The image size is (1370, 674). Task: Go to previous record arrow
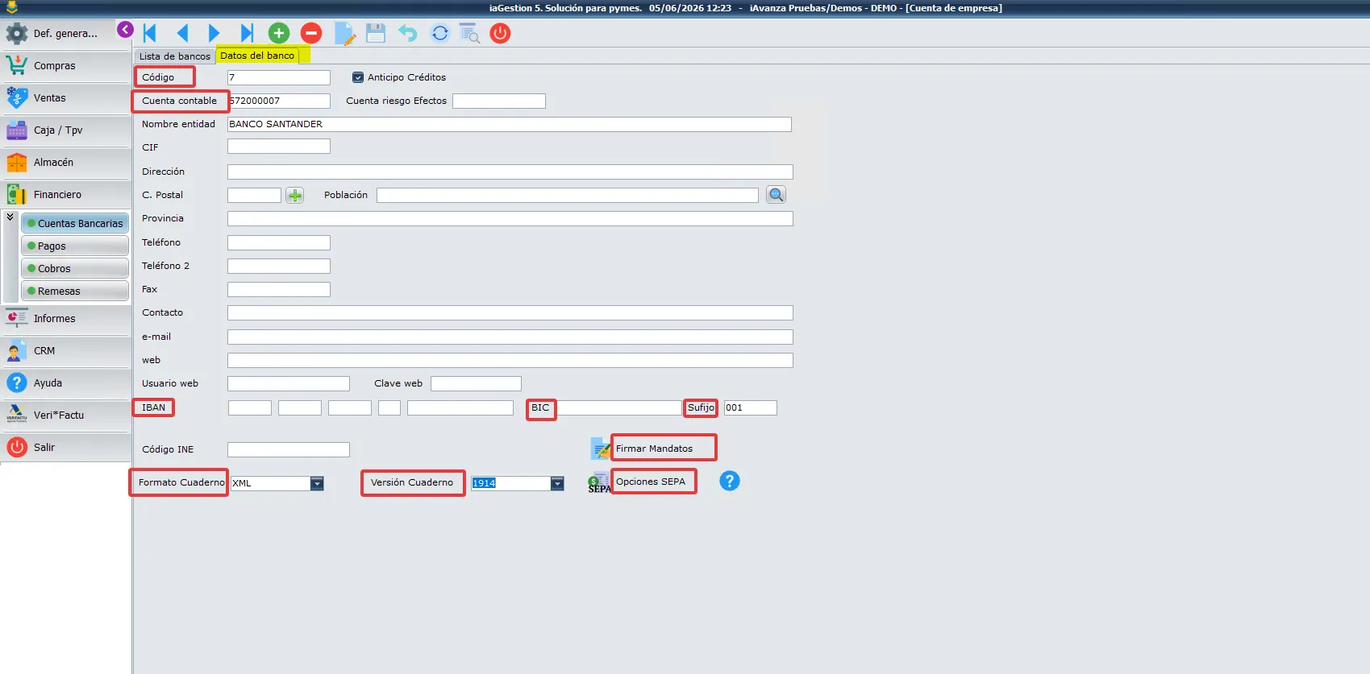[x=182, y=33]
